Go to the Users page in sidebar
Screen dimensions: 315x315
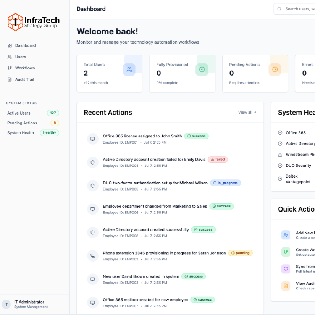[x=21, y=57]
